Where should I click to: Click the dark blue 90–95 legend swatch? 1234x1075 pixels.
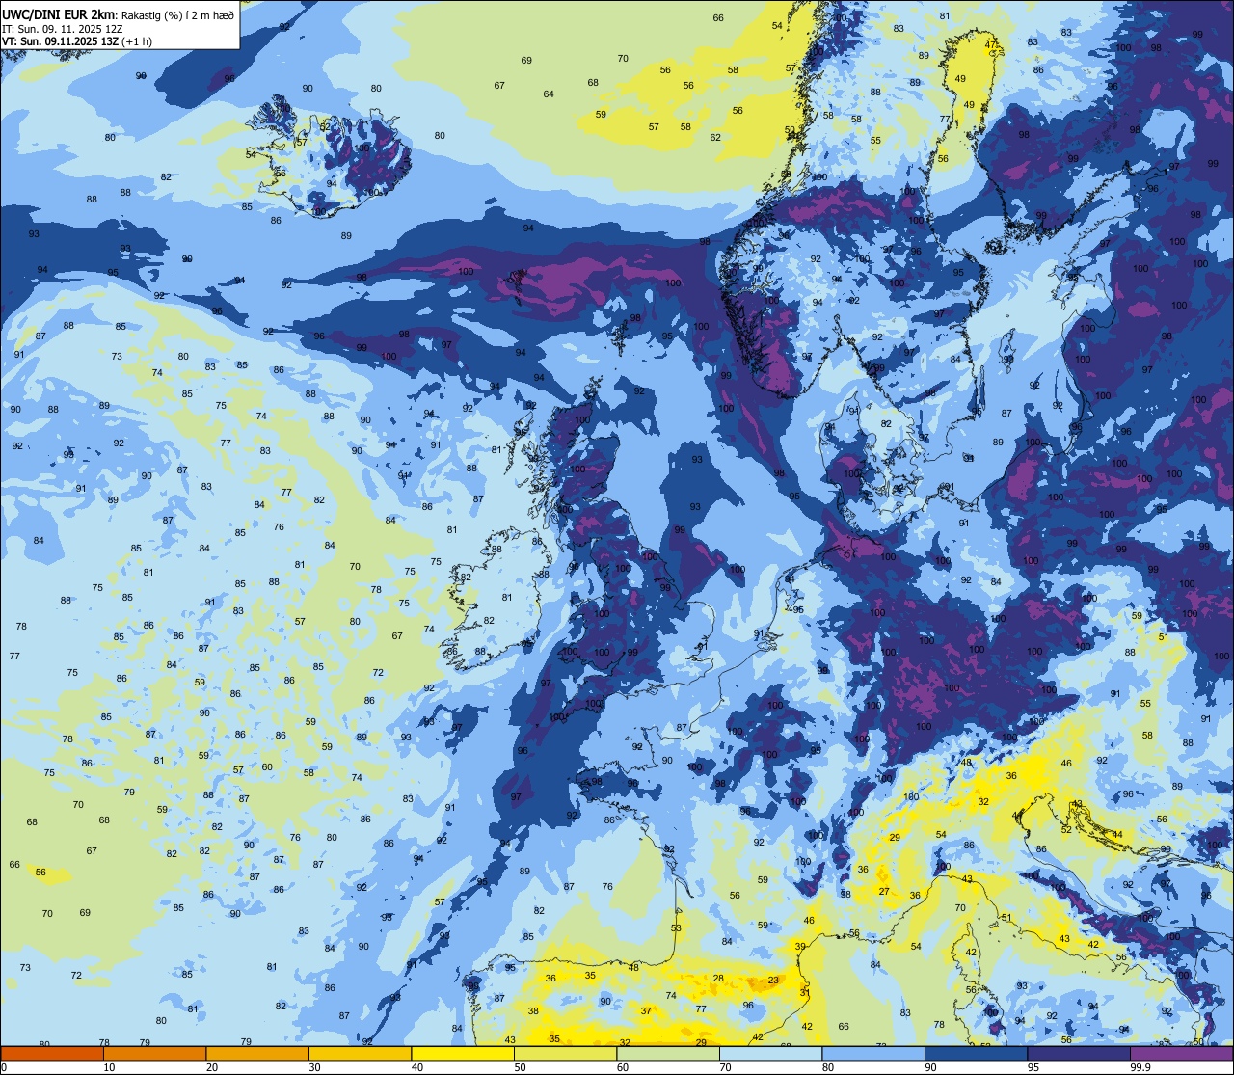pos(976,1053)
